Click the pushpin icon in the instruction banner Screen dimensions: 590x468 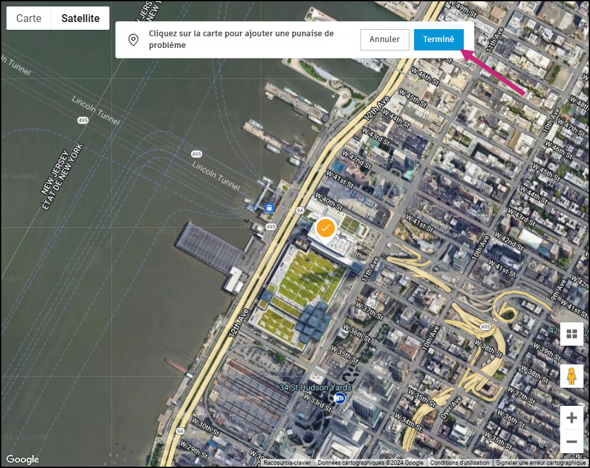[x=133, y=39]
